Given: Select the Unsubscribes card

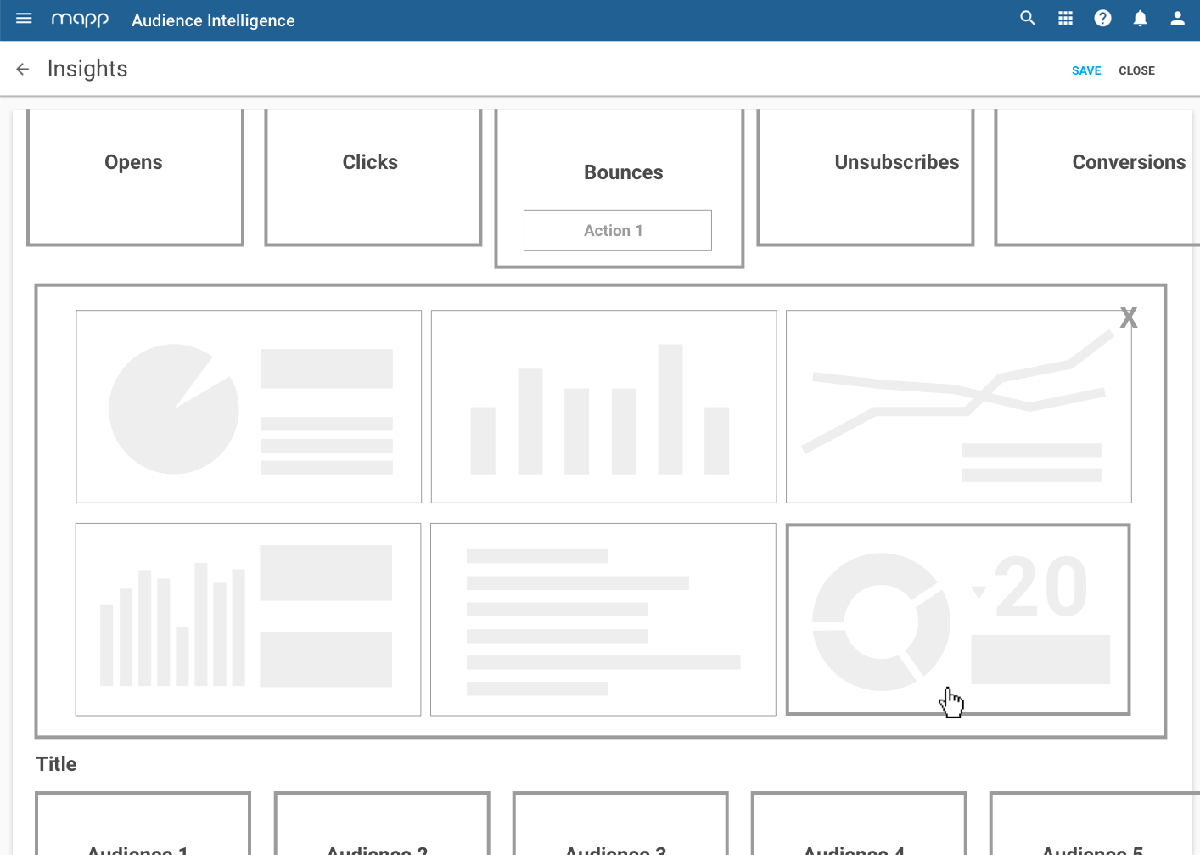Looking at the screenshot, I should 865,177.
